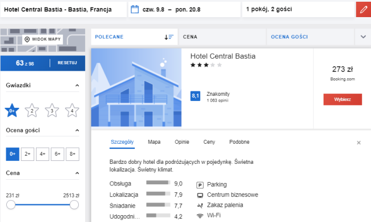Click the 2513 zł maximum price label
This screenshot has width=371, height=222.
coord(71,196)
